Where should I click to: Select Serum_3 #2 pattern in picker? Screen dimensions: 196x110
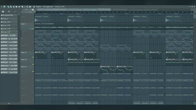click(x=9, y=22)
